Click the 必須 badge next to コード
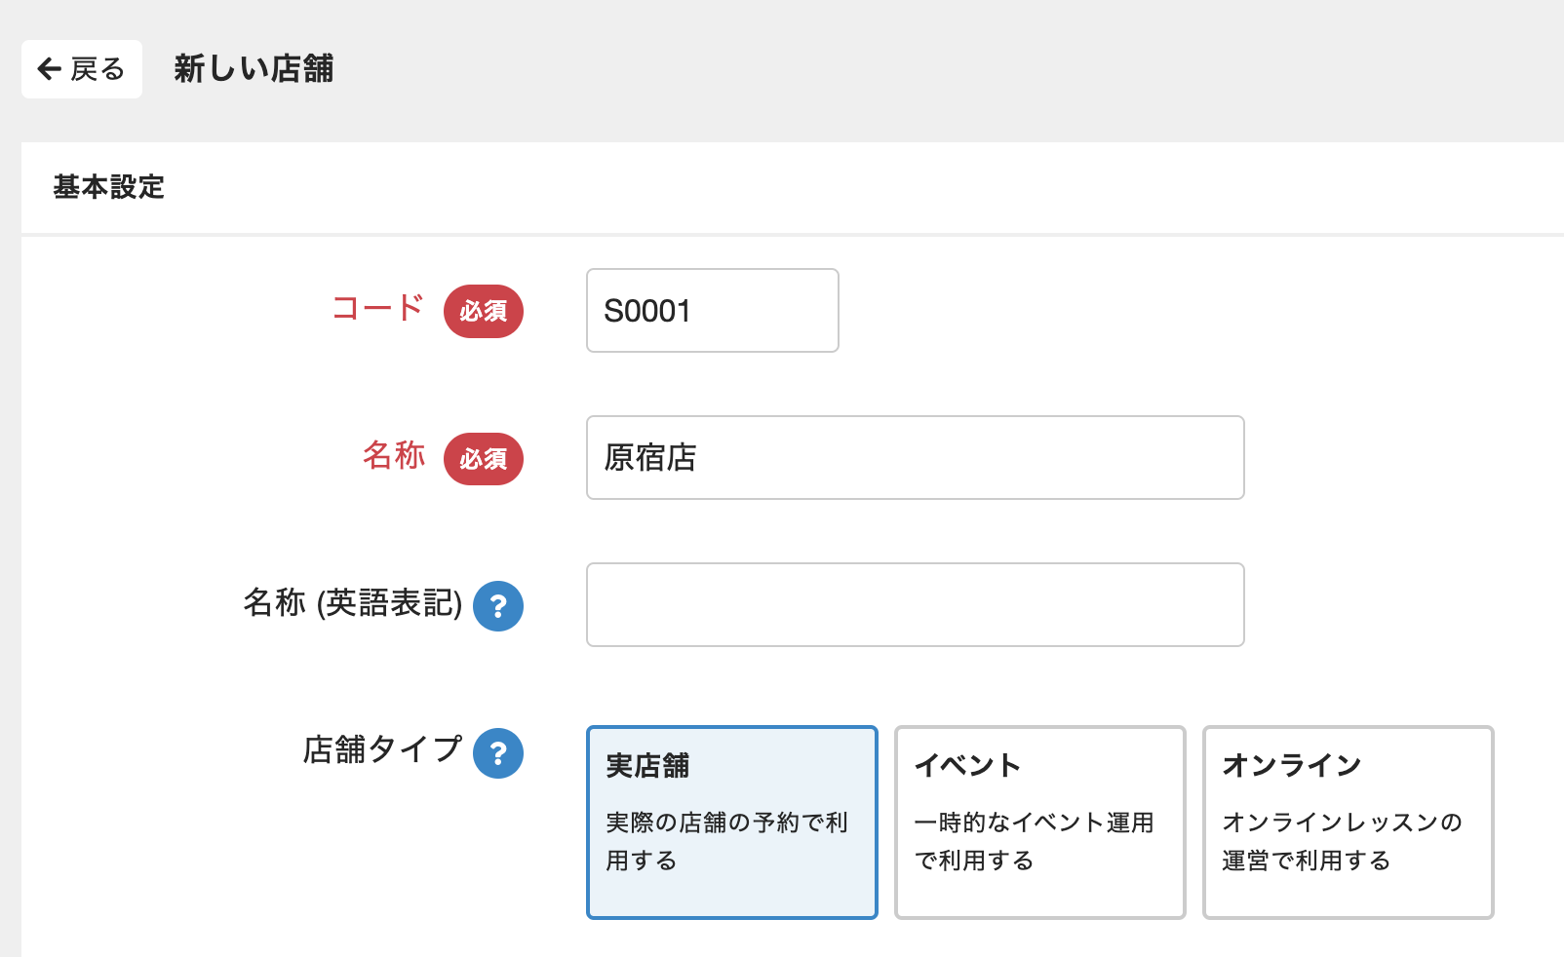This screenshot has width=1564, height=957. pos(484,312)
